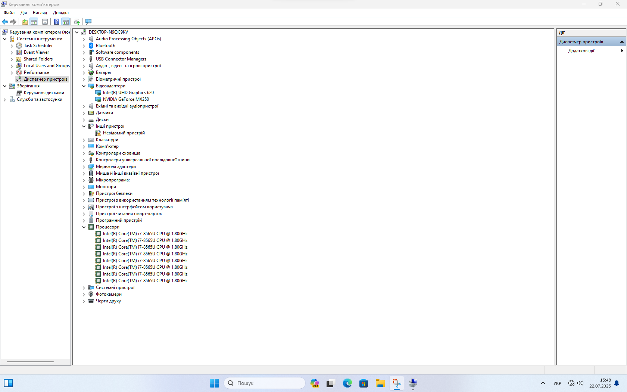This screenshot has height=392, width=627.
Task: Click Update device driver toolbar icon
Action: coord(77,22)
